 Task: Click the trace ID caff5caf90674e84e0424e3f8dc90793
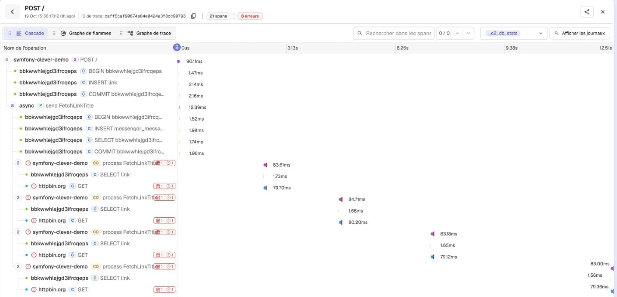tap(145, 16)
